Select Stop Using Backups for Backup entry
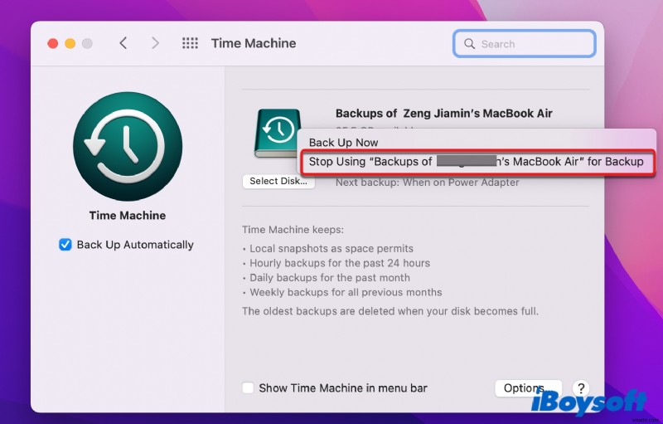This screenshot has width=663, height=424. [477, 162]
